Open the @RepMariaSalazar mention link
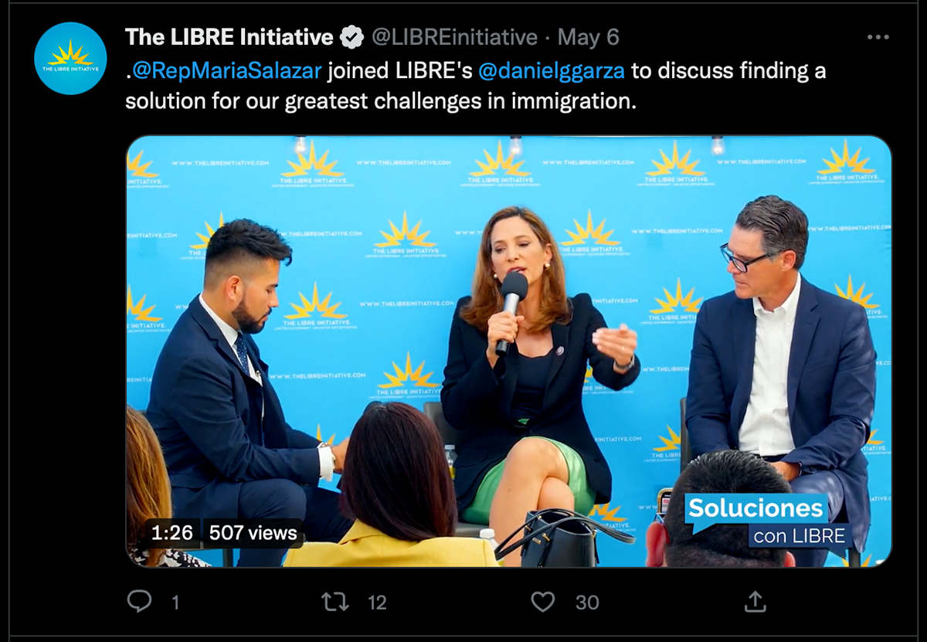The height and width of the screenshot is (642, 927). coord(227,71)
